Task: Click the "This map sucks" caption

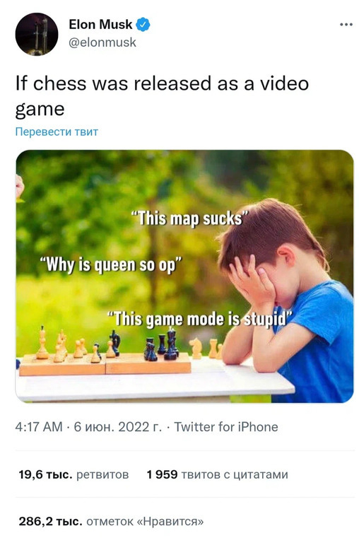Action: (189, 219)
